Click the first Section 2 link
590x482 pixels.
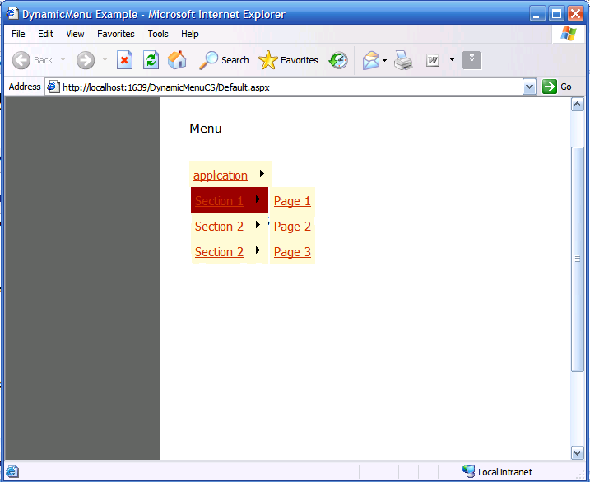(219, 227)
